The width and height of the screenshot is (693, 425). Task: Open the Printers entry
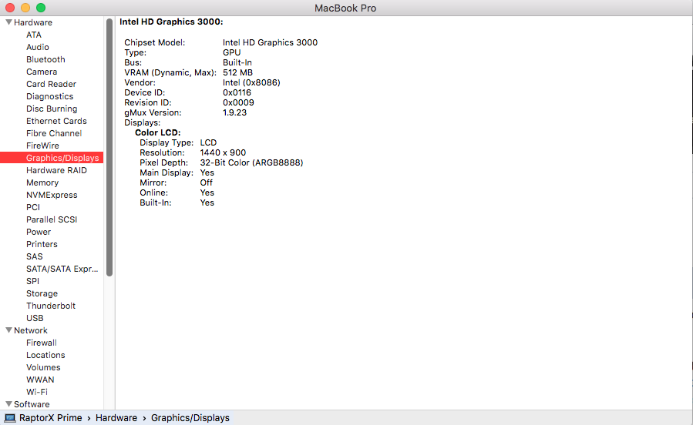42,244
